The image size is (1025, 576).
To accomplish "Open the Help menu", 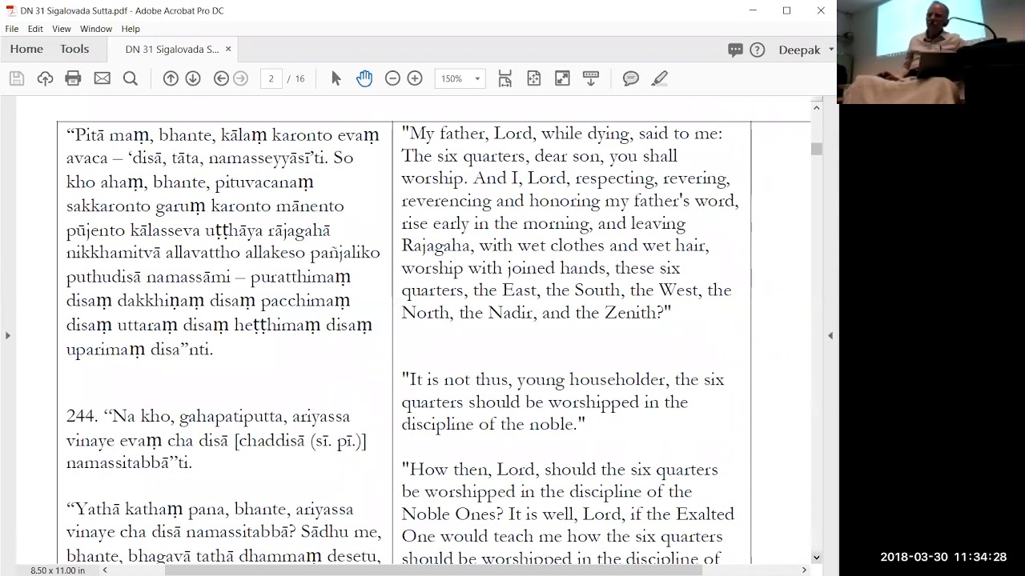I will coord(131,29).
